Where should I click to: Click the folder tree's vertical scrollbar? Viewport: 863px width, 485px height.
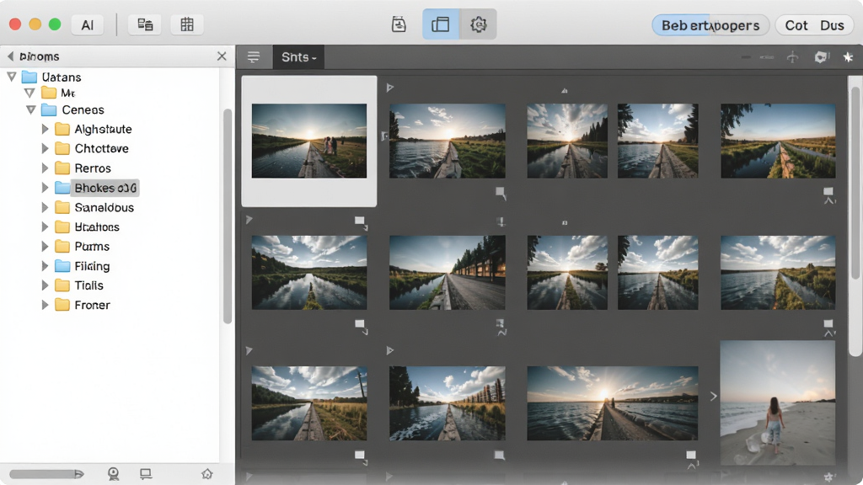click(228, 216)
